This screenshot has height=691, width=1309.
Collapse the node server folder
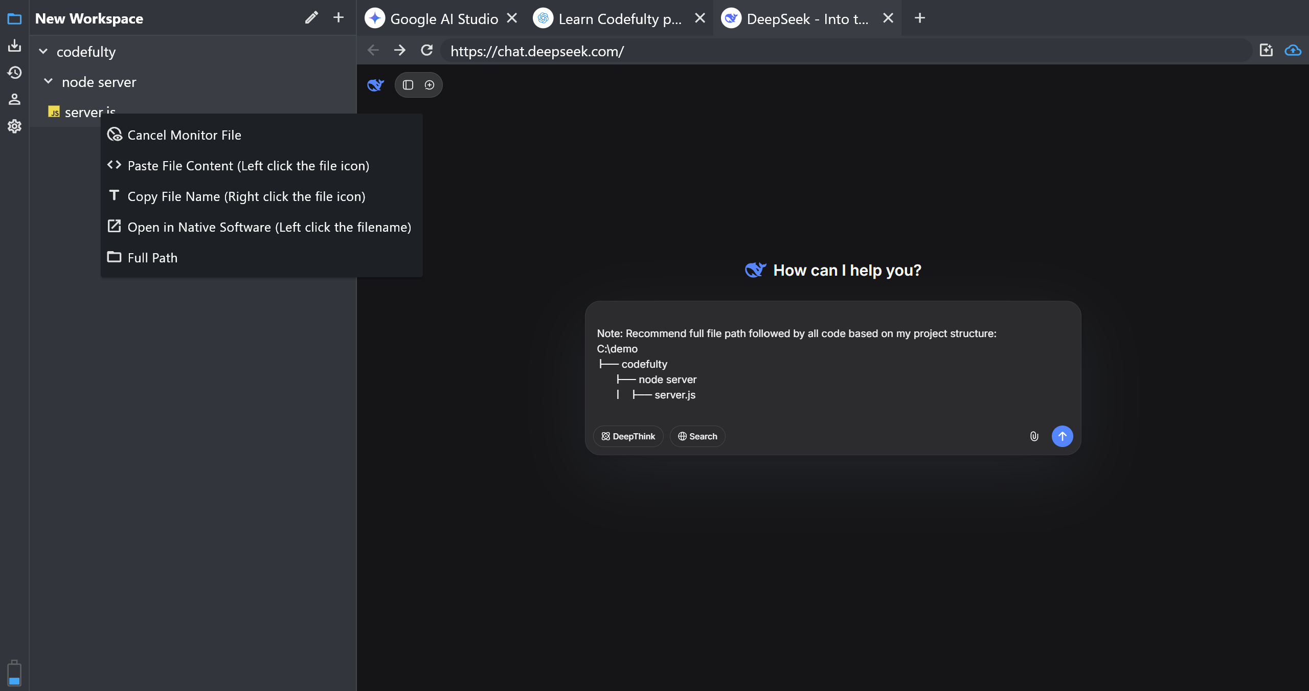(49, 82)
